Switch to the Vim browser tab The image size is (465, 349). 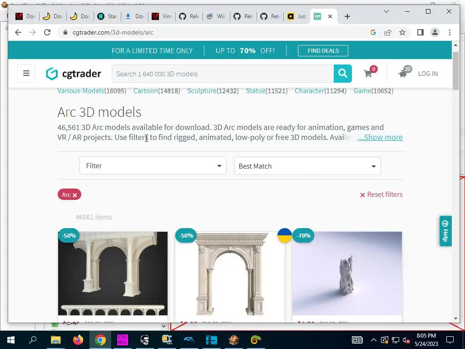coord(162,16)
